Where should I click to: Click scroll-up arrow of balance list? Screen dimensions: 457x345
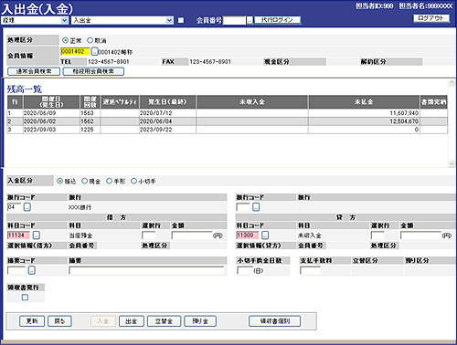(x=452, y=83)
